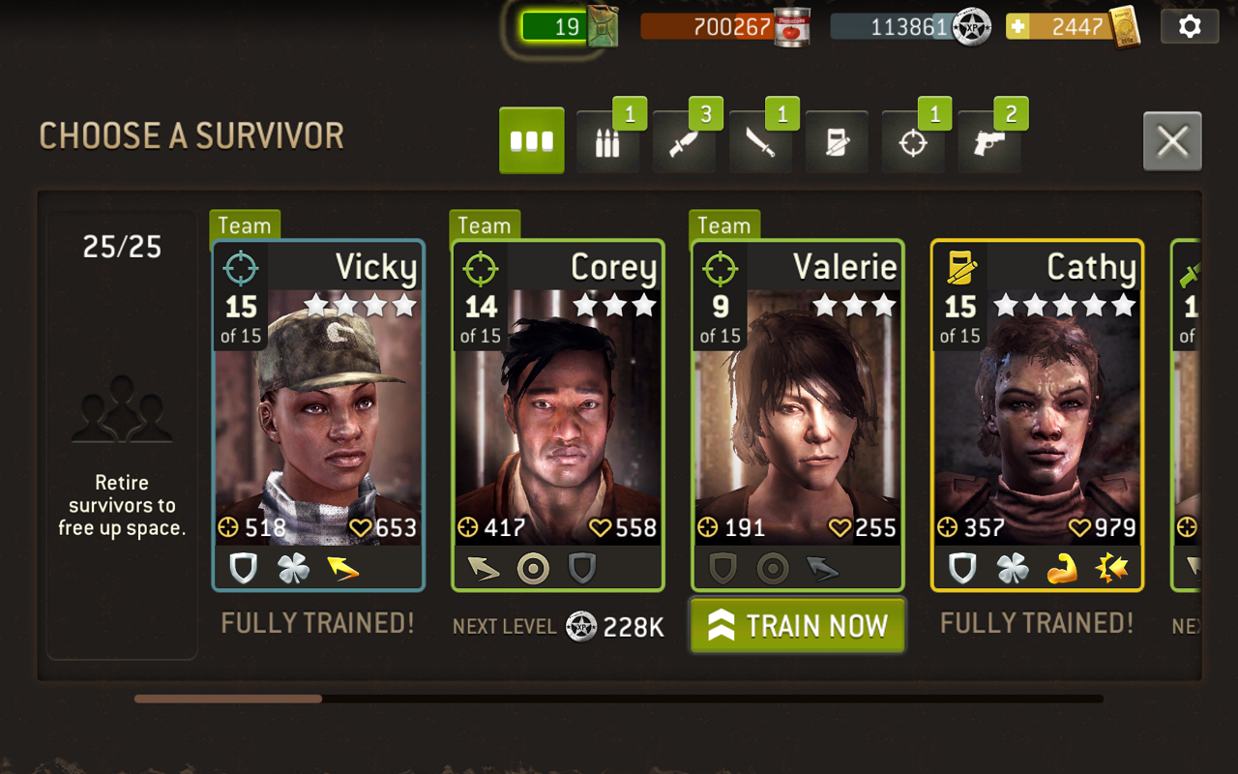Click the TRAIN NOW button for Valerie

(798, 626)
